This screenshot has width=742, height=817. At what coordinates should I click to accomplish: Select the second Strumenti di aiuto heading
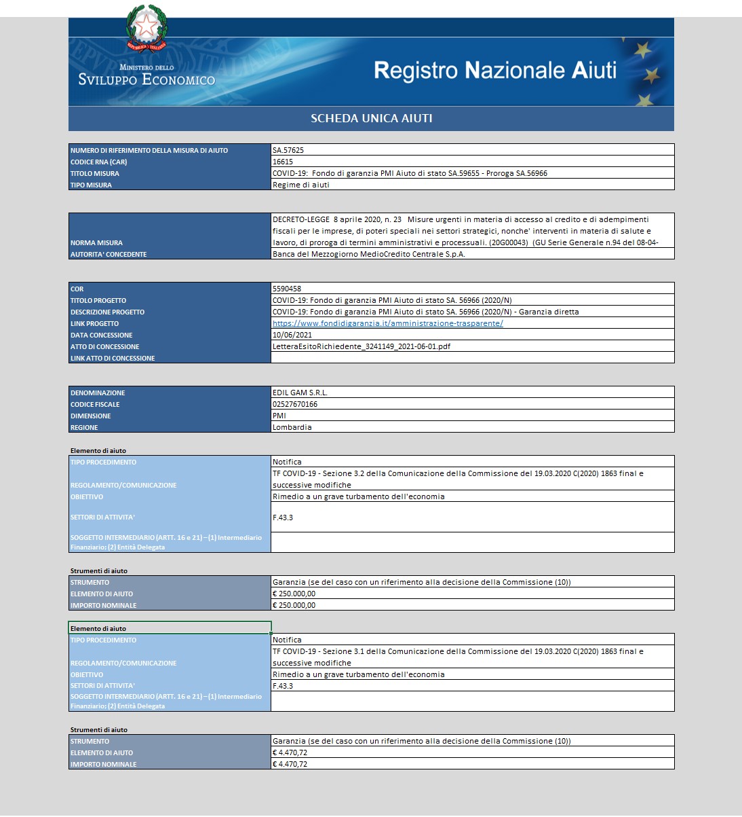point(99,729)
